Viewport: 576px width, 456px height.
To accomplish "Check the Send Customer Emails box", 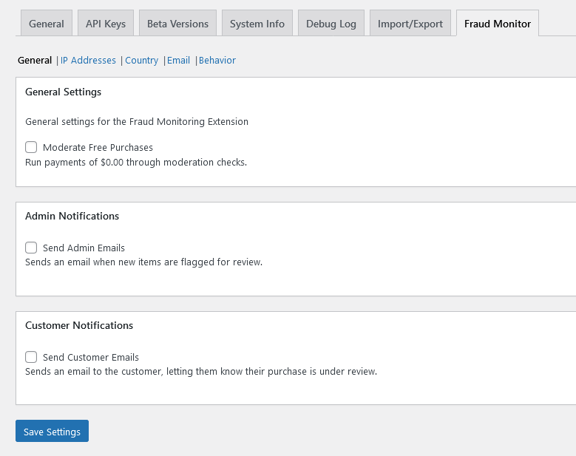I will (x=31, y=357).
